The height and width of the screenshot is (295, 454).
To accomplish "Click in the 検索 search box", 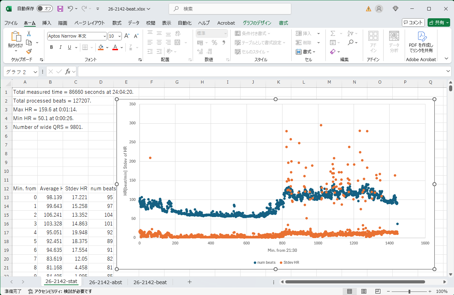I will click(230, 9).
